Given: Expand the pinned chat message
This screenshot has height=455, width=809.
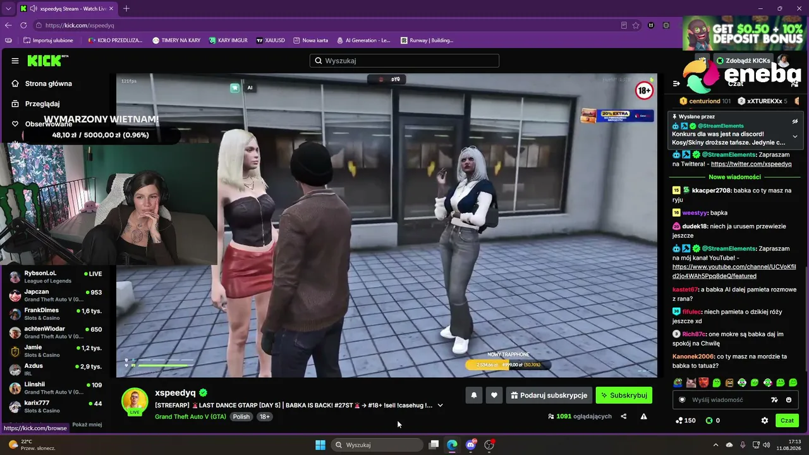Looking at the screenshot, I should (x=795, y=136).
